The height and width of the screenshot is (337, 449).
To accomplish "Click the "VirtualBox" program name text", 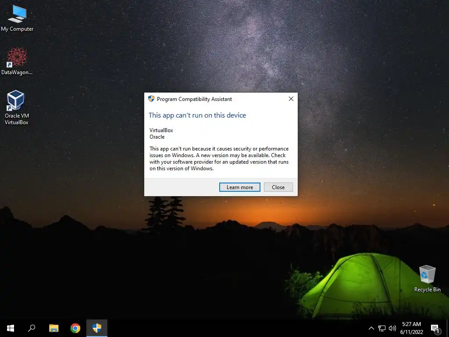I will [x=161, y=130].
